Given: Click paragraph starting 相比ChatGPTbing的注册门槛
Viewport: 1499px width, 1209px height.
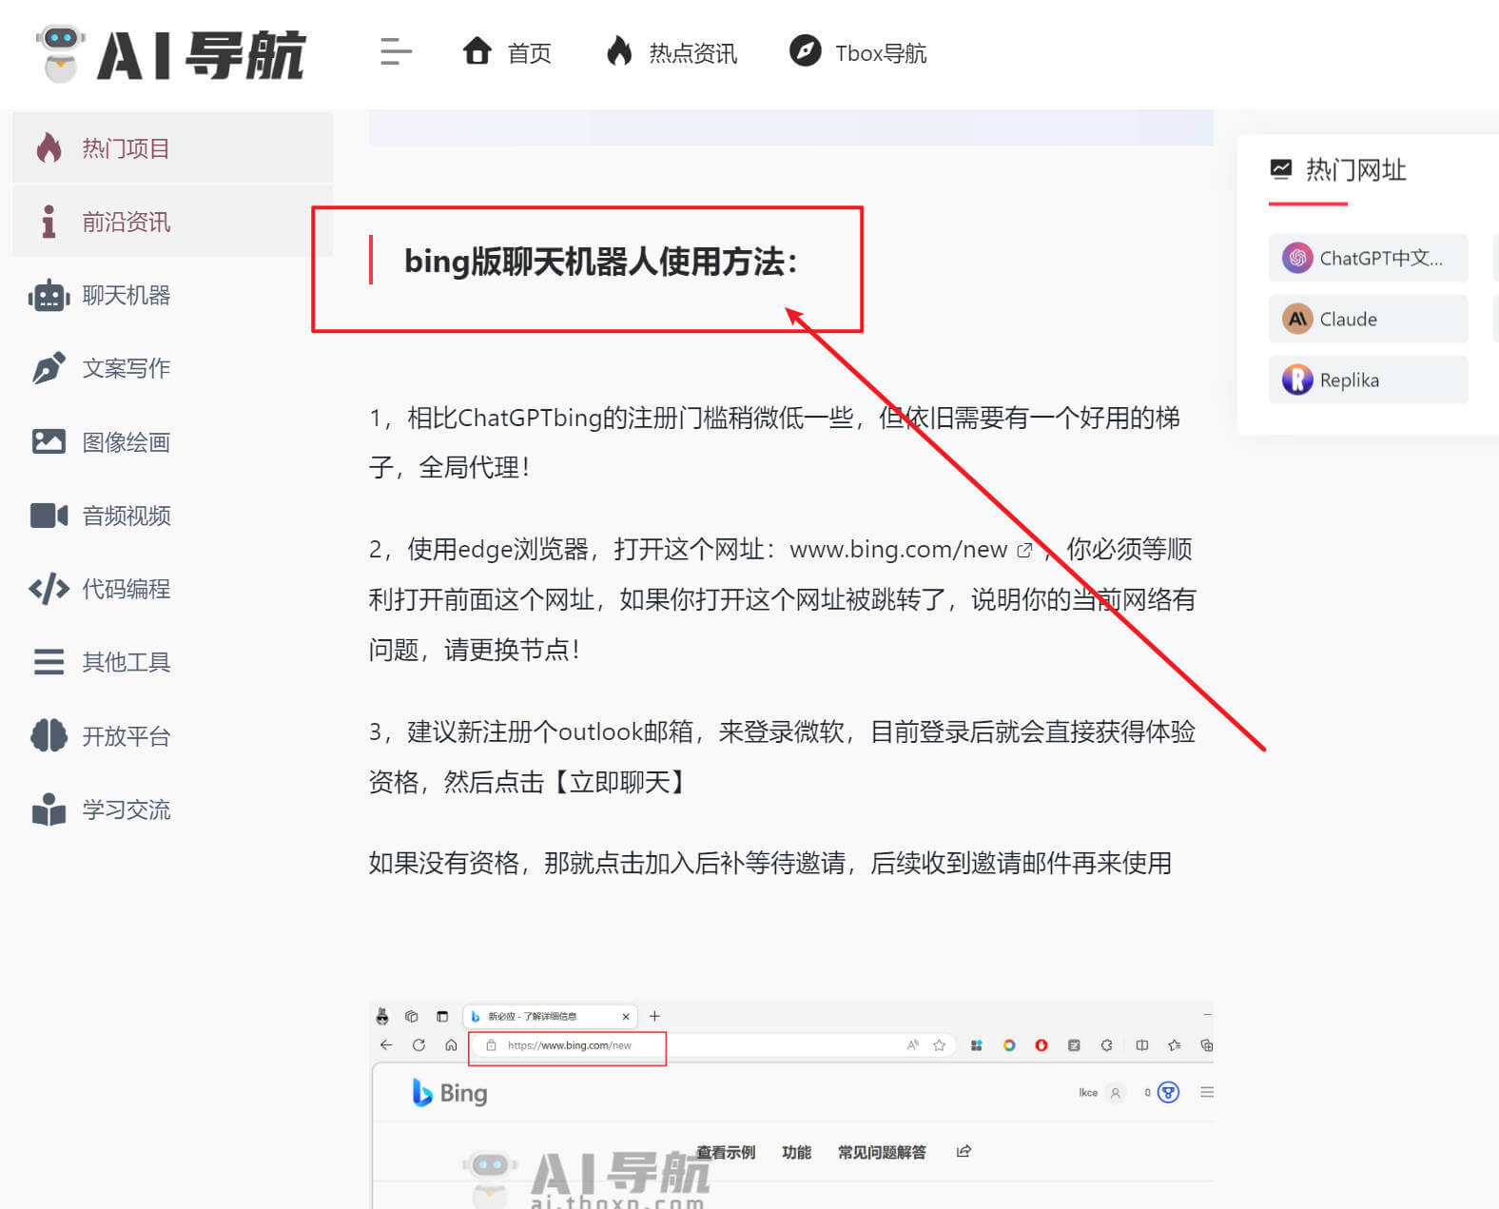Looking at the screenshot, I should 774,442.
